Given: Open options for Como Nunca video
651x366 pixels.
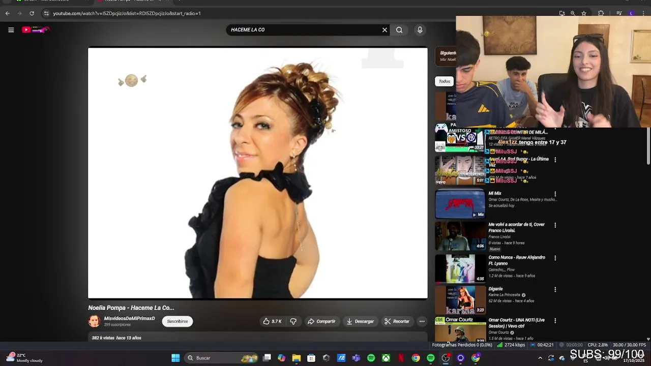Looking at the screenshot, I should [x=555, y=258].
